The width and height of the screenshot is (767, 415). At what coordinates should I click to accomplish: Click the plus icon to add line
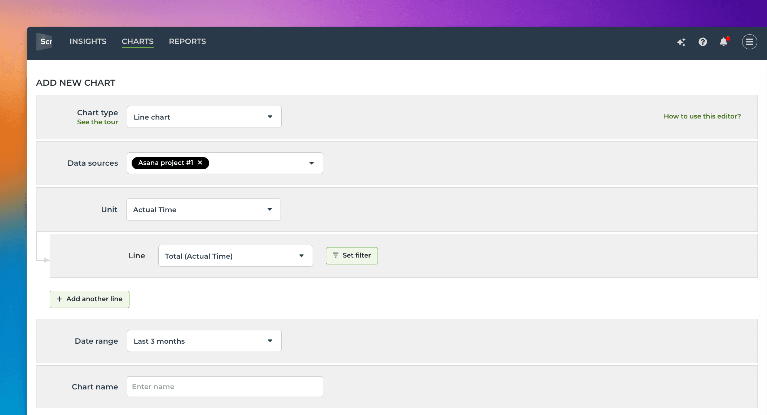(59, 299)
